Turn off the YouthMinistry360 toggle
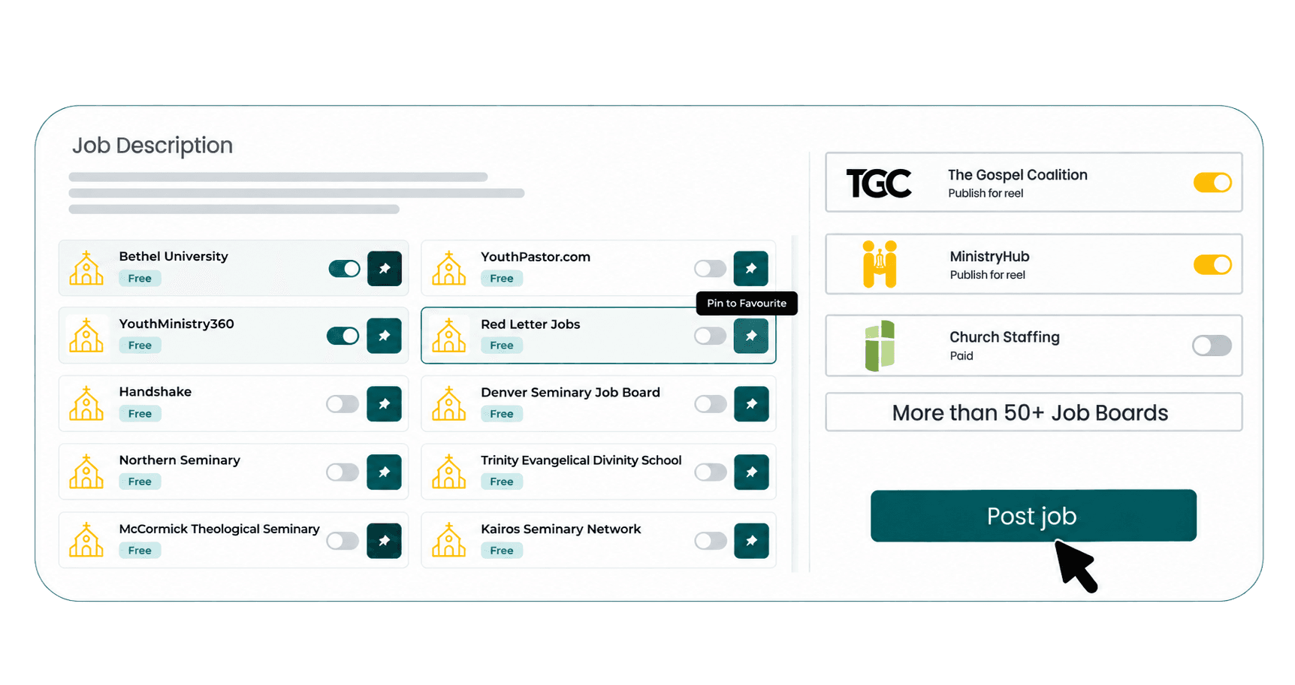This screenshot has height=685, width=1295. (x=343, y=336)
